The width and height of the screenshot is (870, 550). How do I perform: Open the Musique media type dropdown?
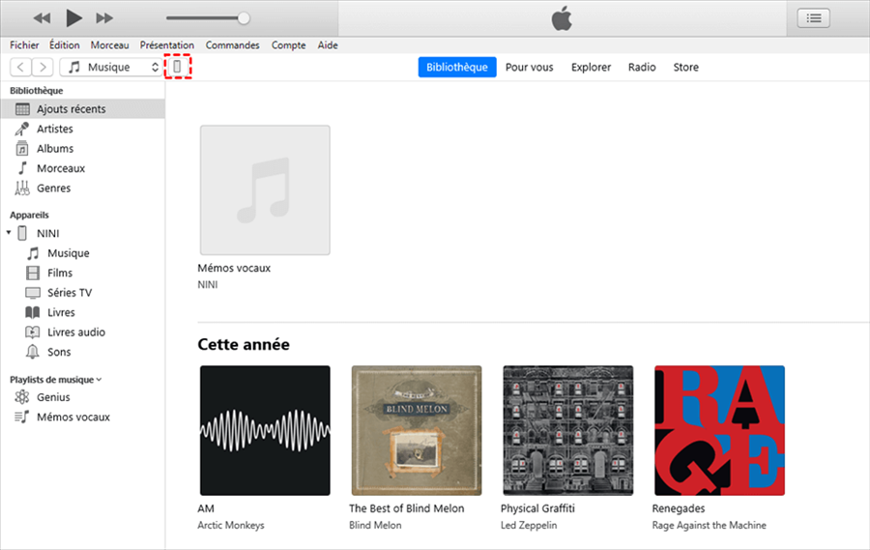pos(112,68)
